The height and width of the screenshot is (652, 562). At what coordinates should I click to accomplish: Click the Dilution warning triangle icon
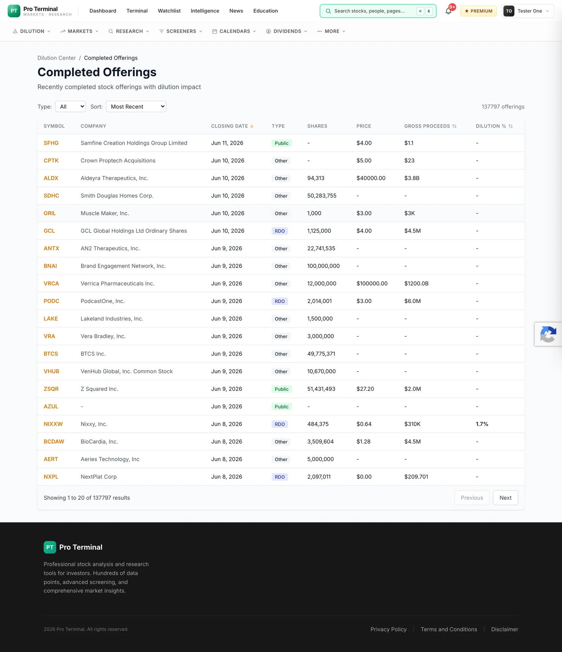(x=15, y=31)
